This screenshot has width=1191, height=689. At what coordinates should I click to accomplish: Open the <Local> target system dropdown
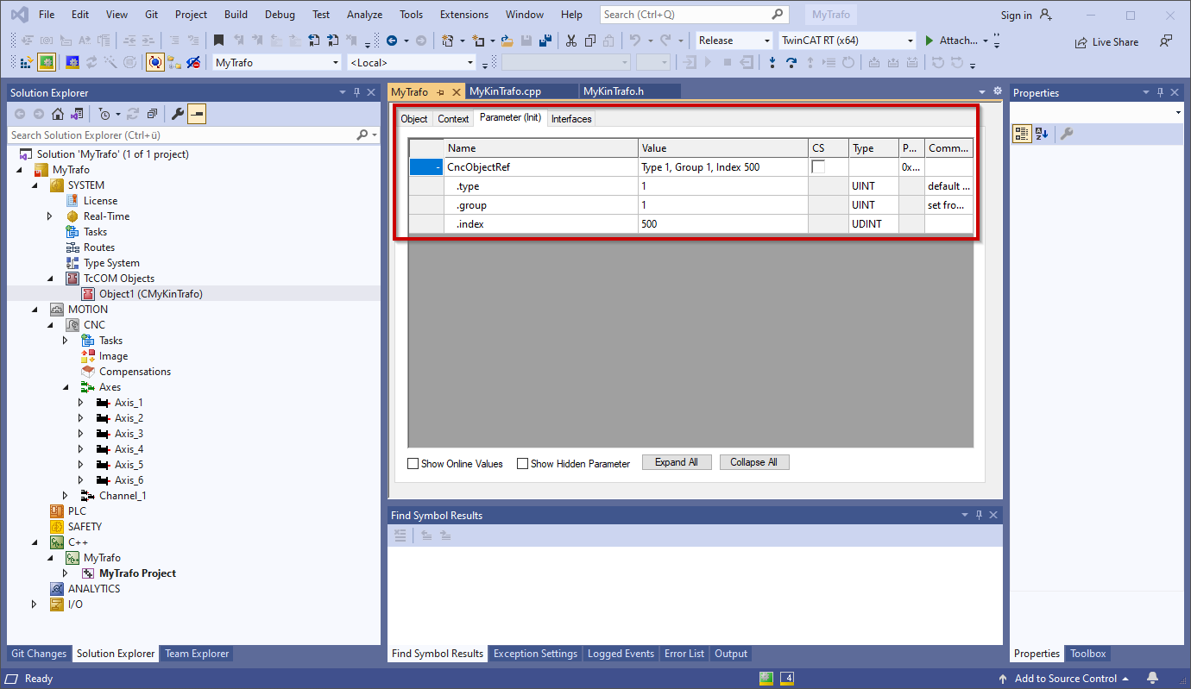tap(411, 62)
